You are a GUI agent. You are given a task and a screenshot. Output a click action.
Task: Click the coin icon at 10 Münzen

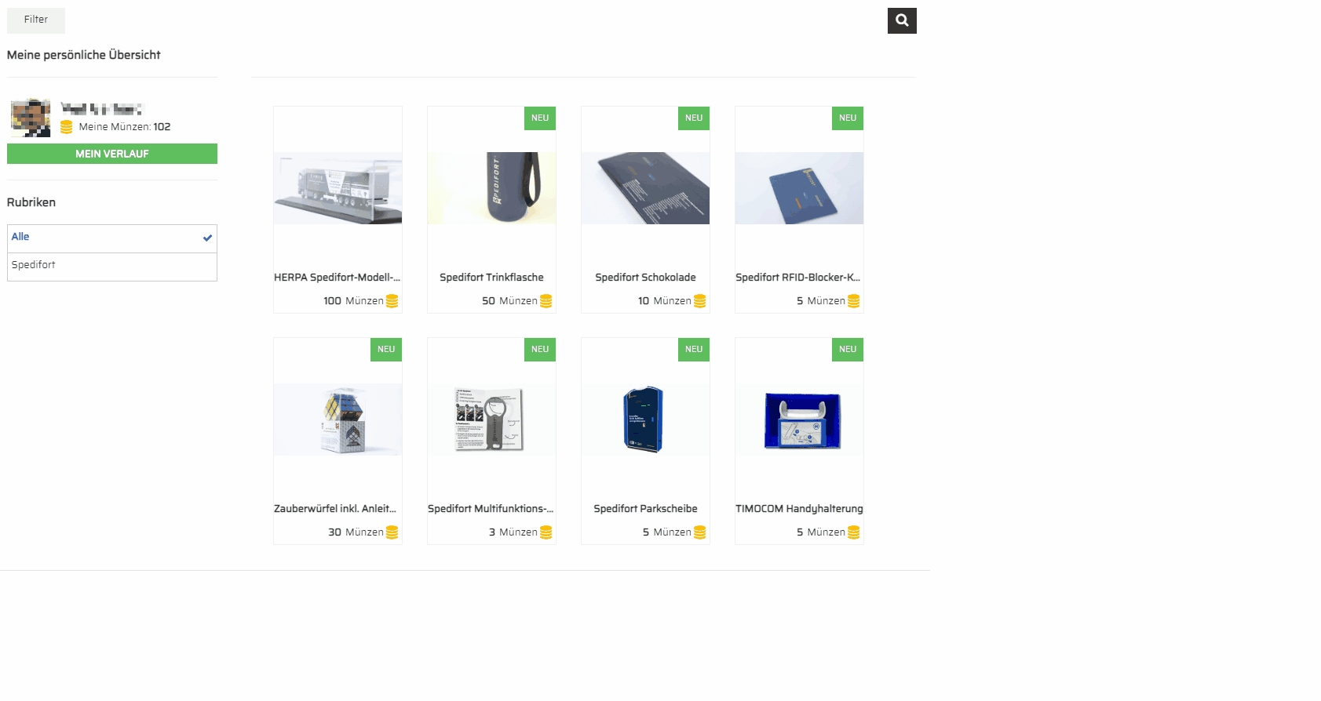[699, 301]
